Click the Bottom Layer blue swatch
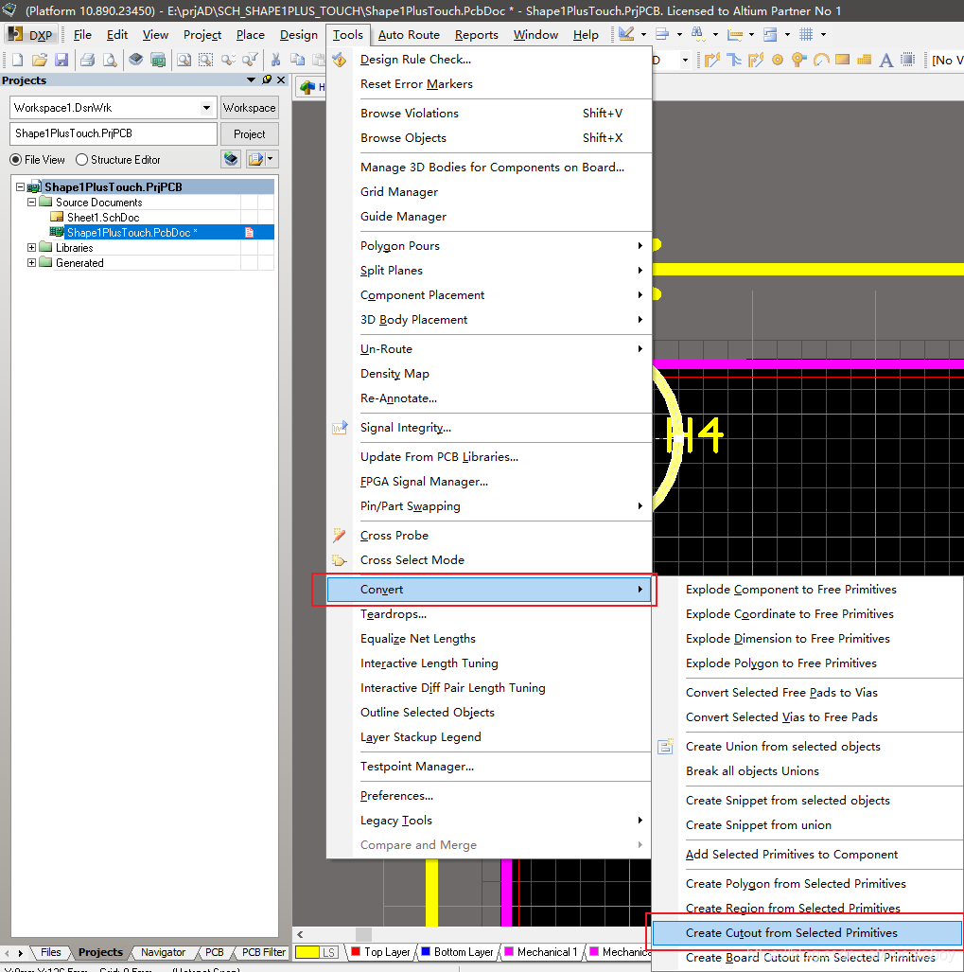Screen dimensions: 964x972 tap(426, 951)
